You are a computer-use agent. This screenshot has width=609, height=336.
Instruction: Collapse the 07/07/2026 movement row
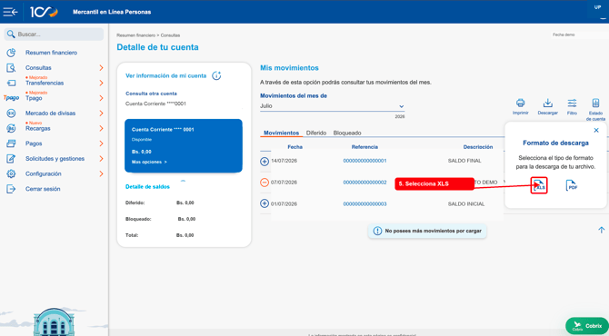click(265, 183)
